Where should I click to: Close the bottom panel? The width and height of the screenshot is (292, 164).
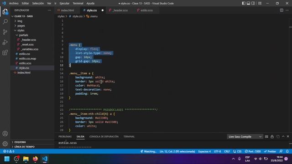288,137
